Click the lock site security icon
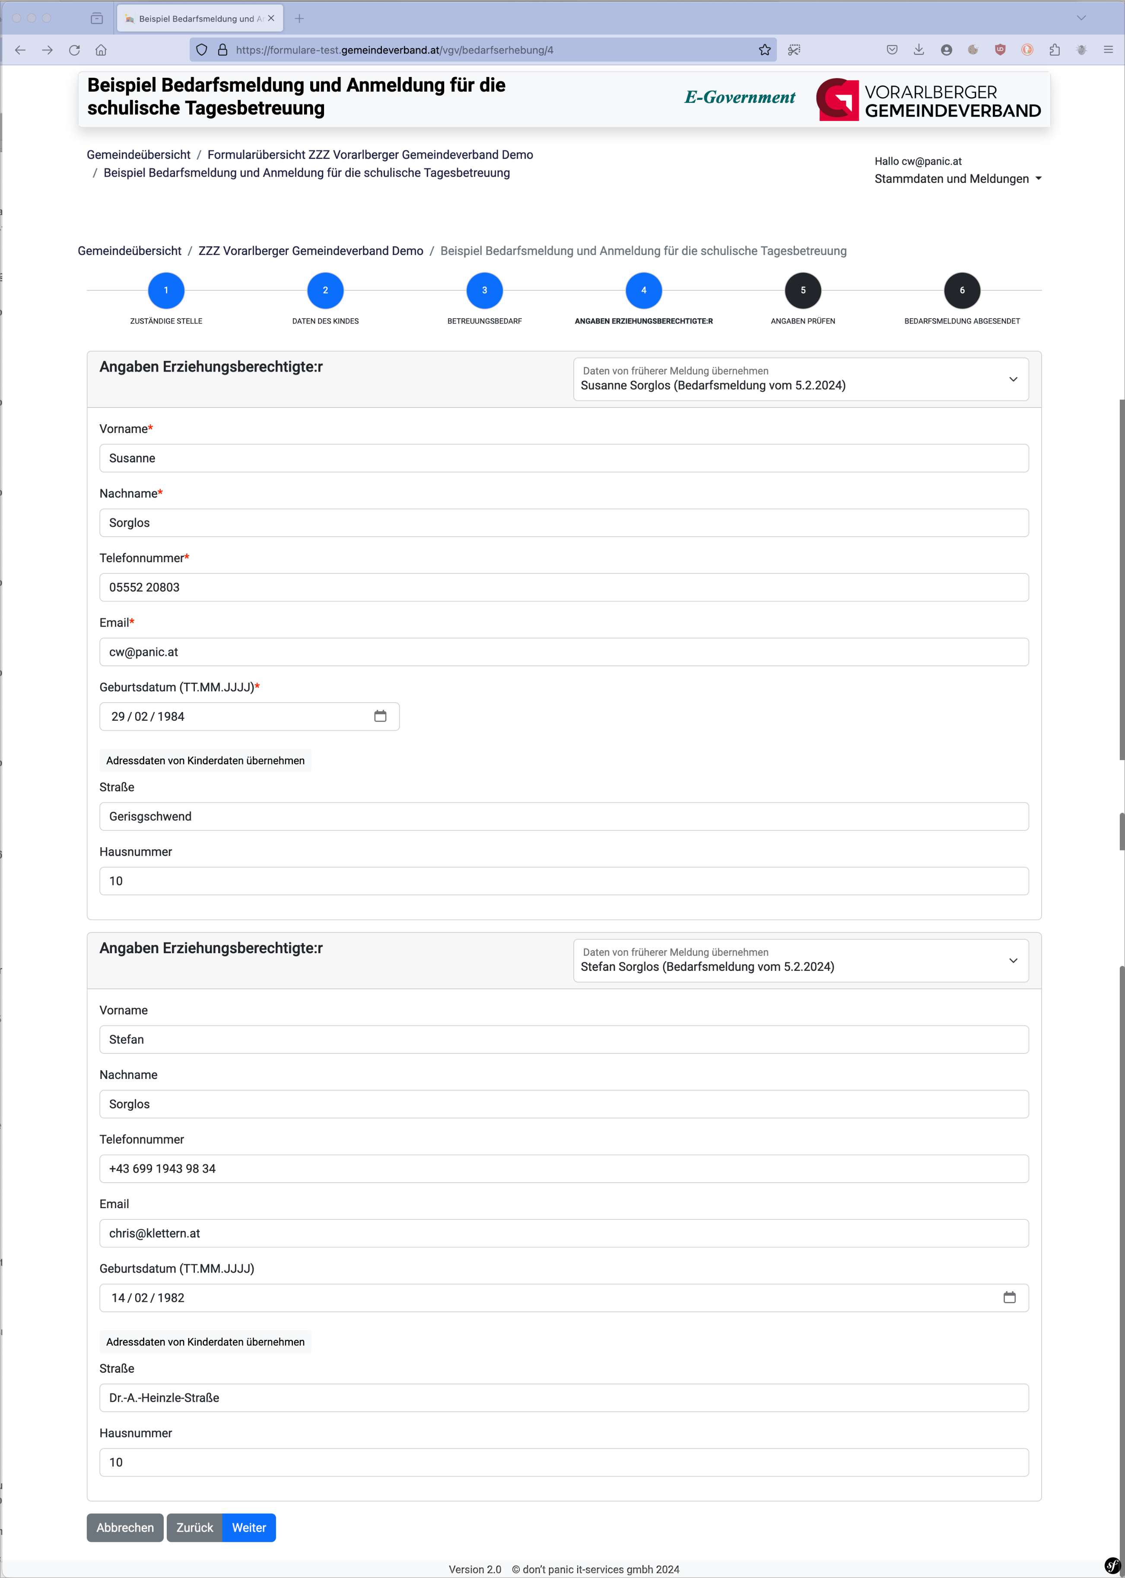The width and height of the screenshot is (1125, 1578). (x=222, y=50)
